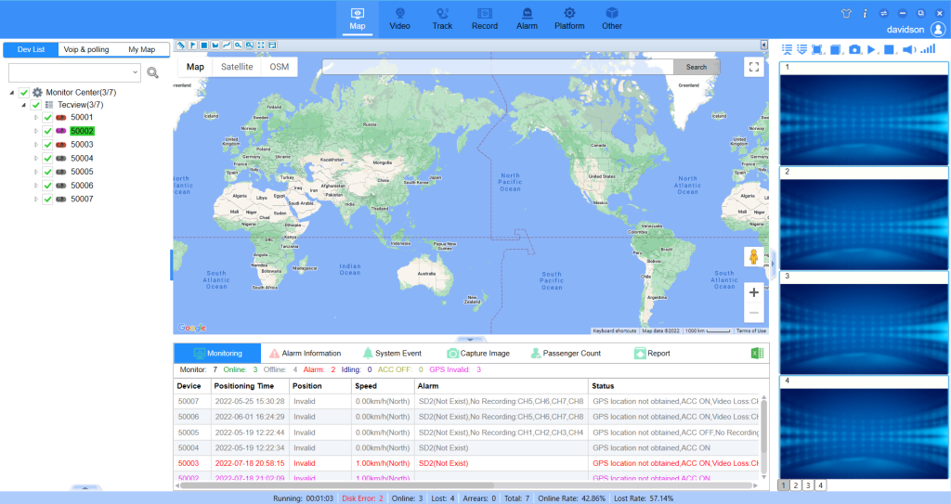
Task: Collapse the Tecview group node
Action: 23,105
